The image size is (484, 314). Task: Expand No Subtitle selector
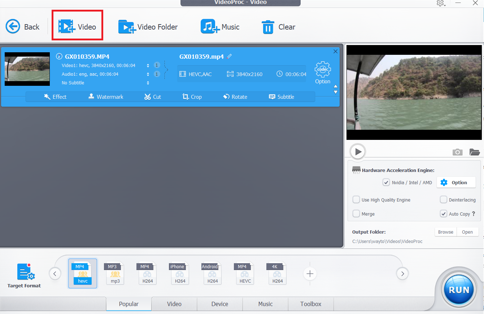[148, 83]
